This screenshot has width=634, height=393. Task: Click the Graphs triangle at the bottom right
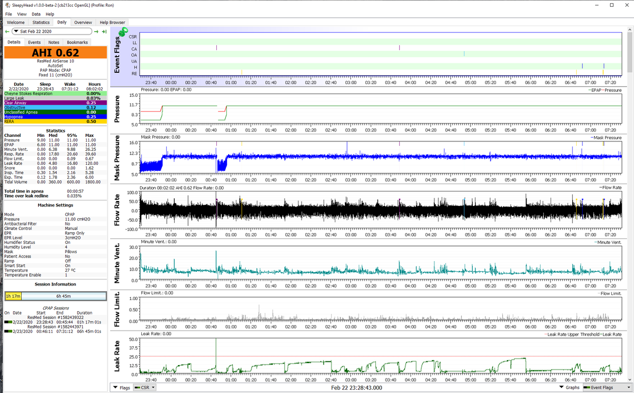click(562, 387)
